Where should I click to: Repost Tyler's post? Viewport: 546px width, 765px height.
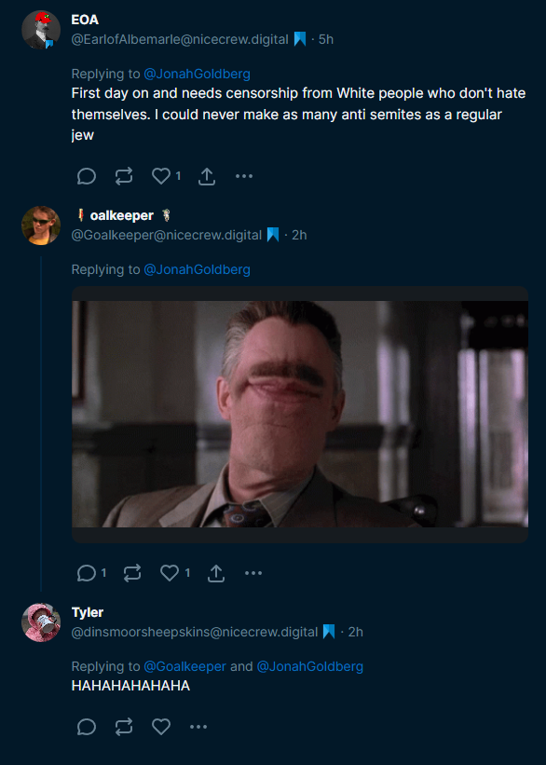tap(124, 727)
